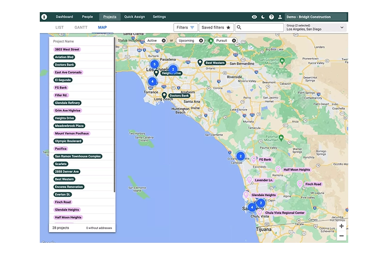388x255 pixels.
Task: Expand the Group selection dropdown
Action: (316, 28)
